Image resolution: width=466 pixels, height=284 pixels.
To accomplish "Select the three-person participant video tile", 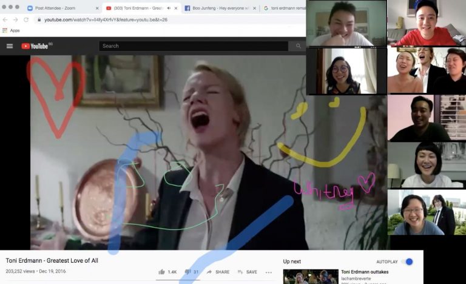I will point(427,70).
